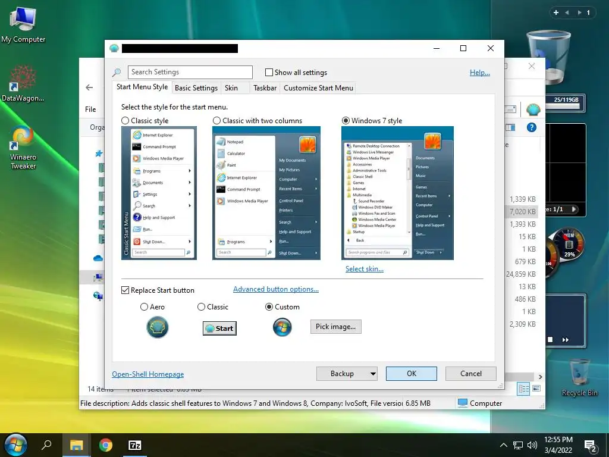The height and width of the screenshot is (457, 609).
Task: Click the 24,859 KB file size row
Action: click(x=521, y=274)
